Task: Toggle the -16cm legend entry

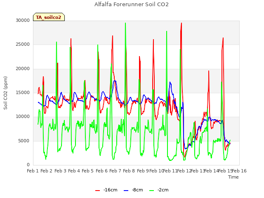Action: point(106,190)
